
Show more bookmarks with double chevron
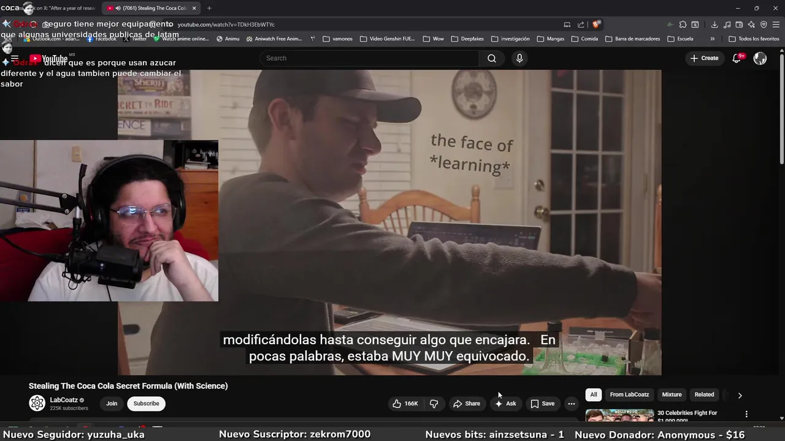712,39
